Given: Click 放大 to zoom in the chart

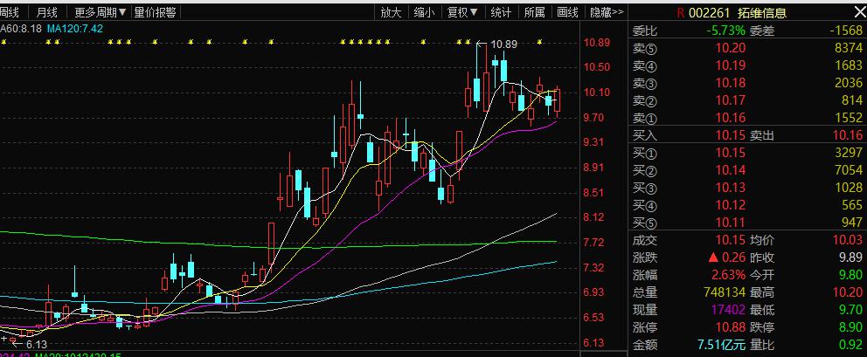Looking at the screenshot, I should (x=391, y=12).
